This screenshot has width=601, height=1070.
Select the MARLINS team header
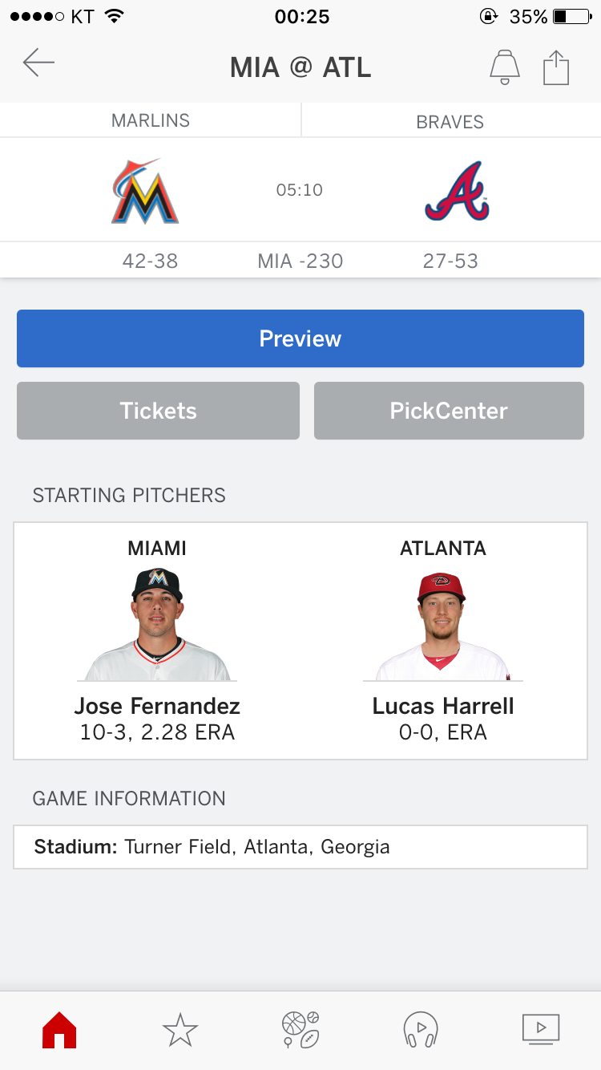[x=151, y=121]
